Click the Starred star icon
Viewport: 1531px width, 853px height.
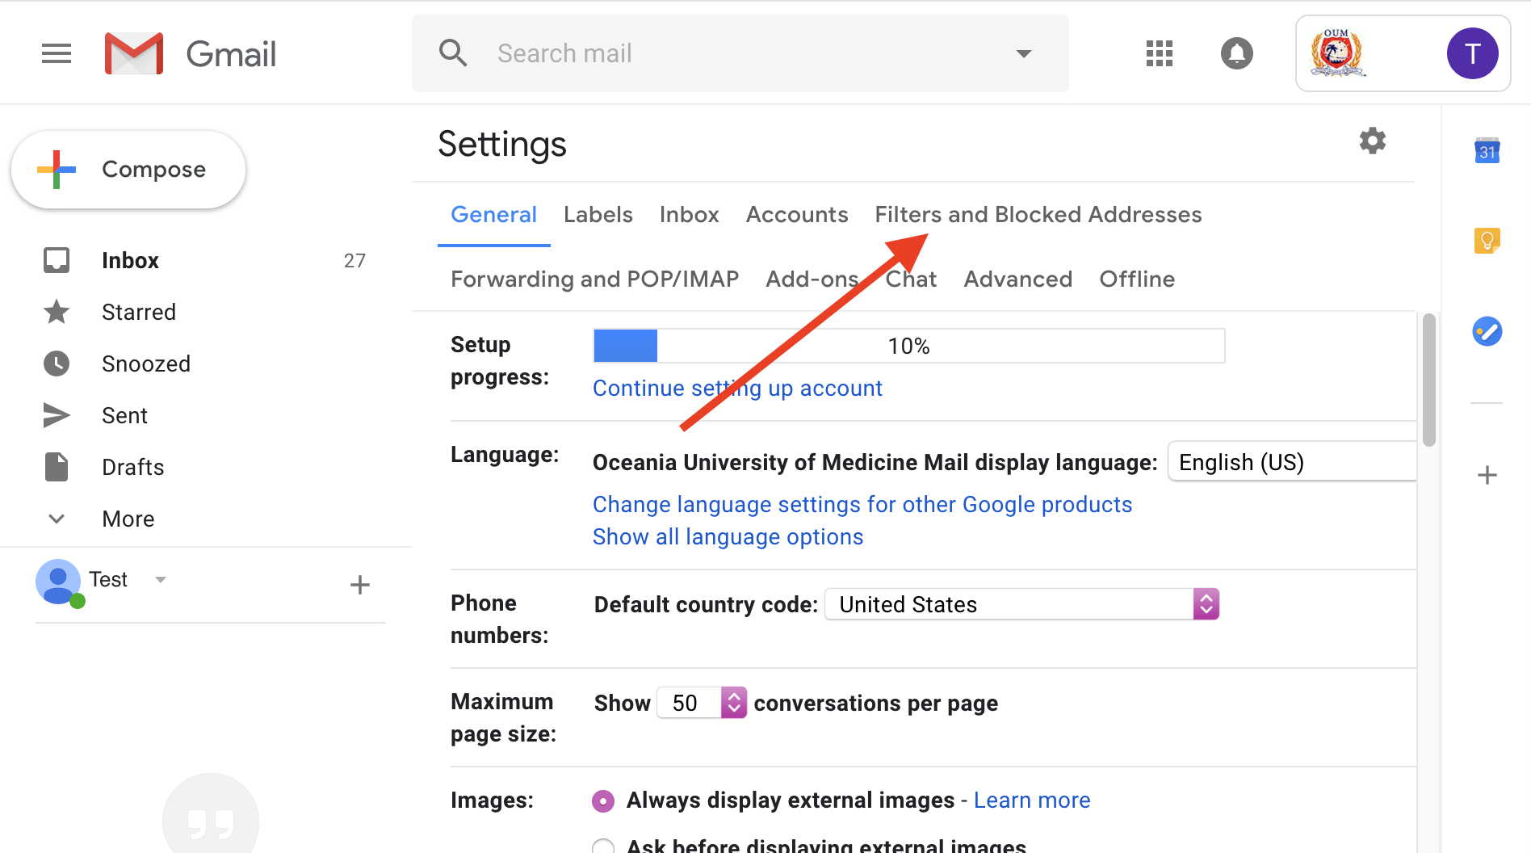point(57,312)
